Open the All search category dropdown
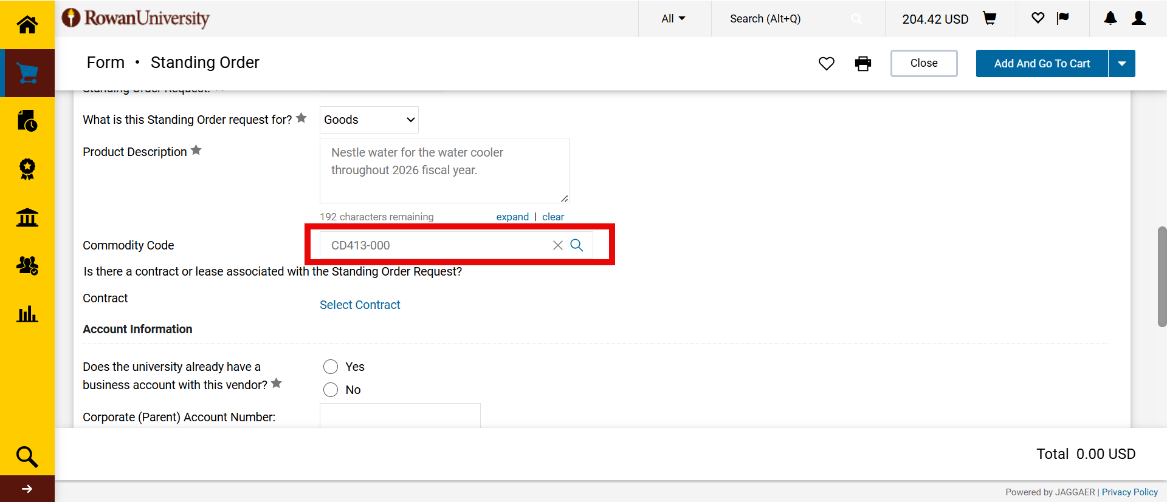The image size is (1167, 502). [673, 19]
